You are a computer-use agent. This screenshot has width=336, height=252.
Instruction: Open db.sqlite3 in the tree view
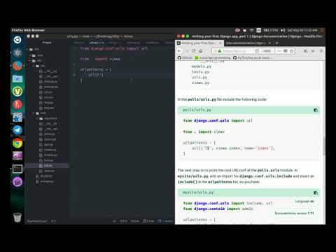(44, 176)
